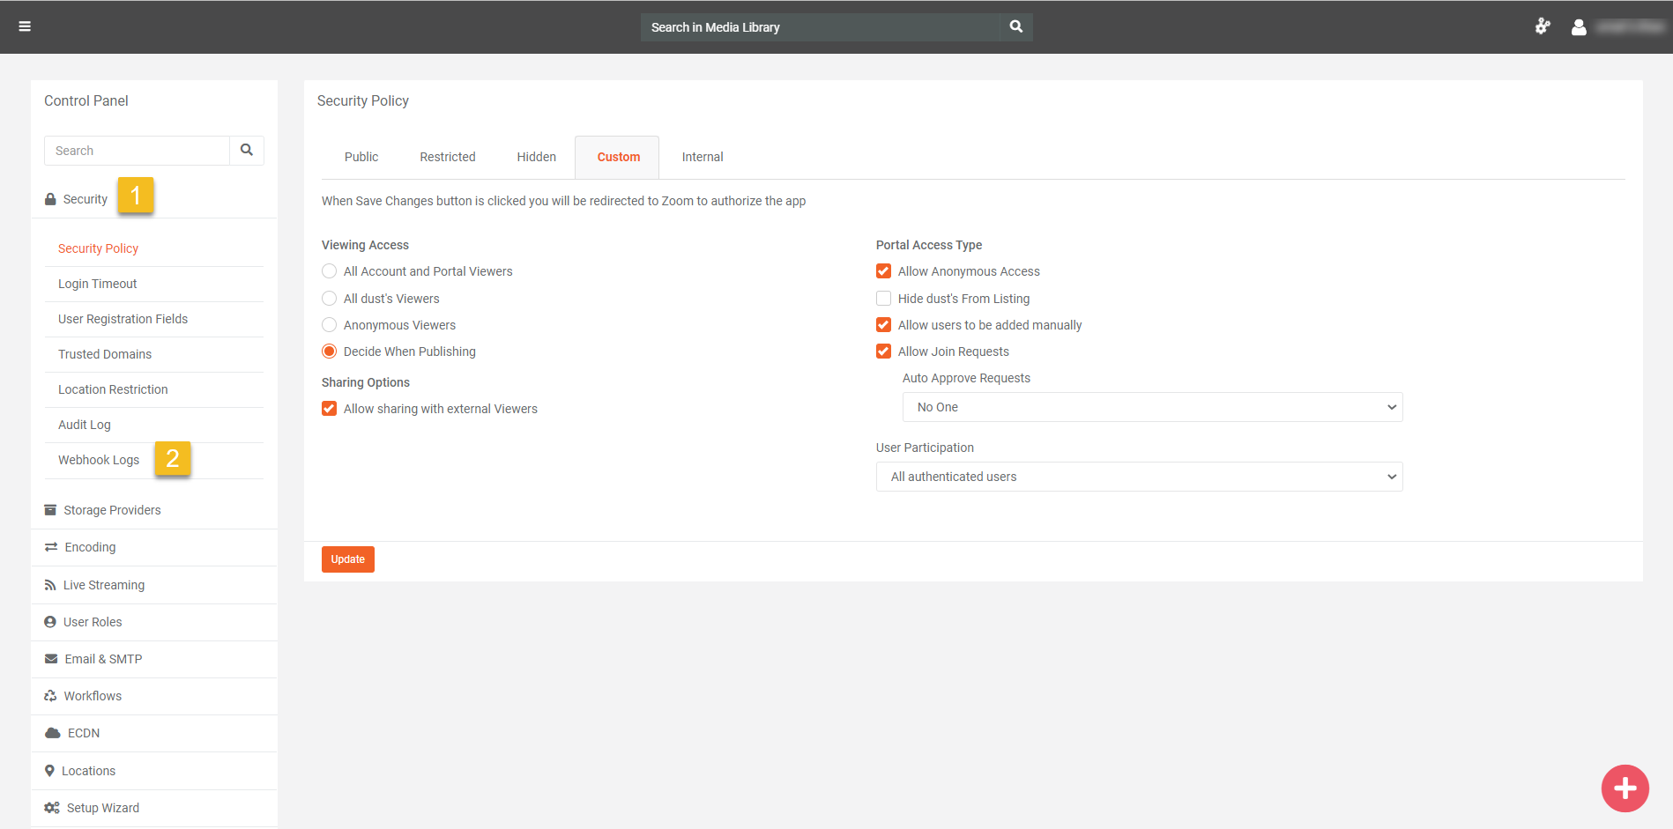Click the user profile icon
The image size is (1673, 829).
coord(1579,27)
